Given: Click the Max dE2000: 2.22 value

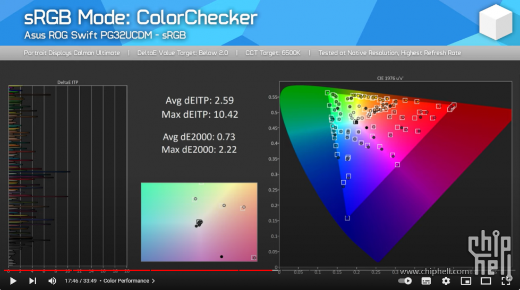Looking at the screenshot, I should coord(199,150).
